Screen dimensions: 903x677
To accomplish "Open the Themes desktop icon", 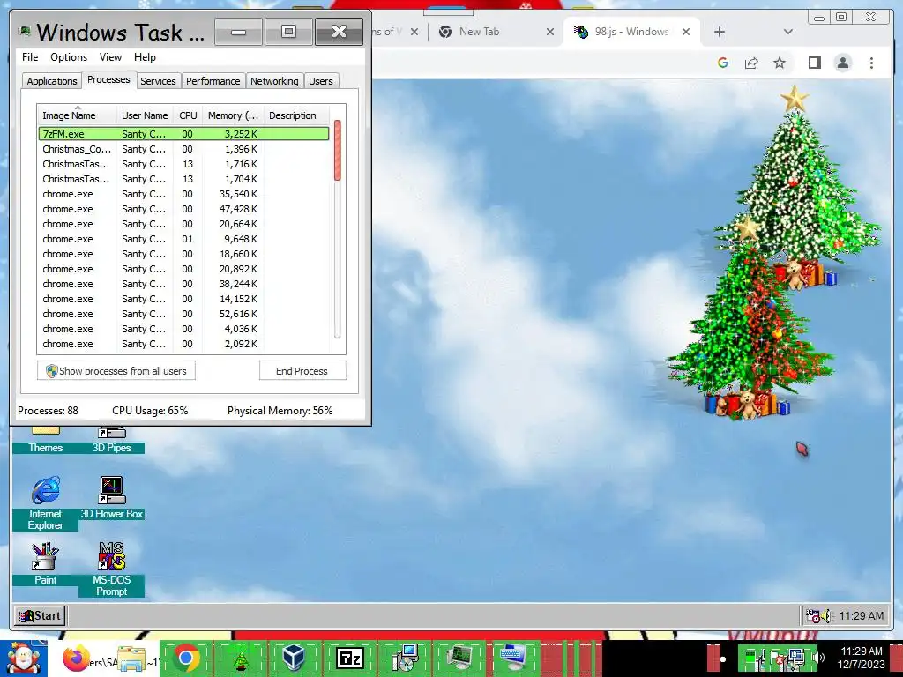I will coord(46,441).
